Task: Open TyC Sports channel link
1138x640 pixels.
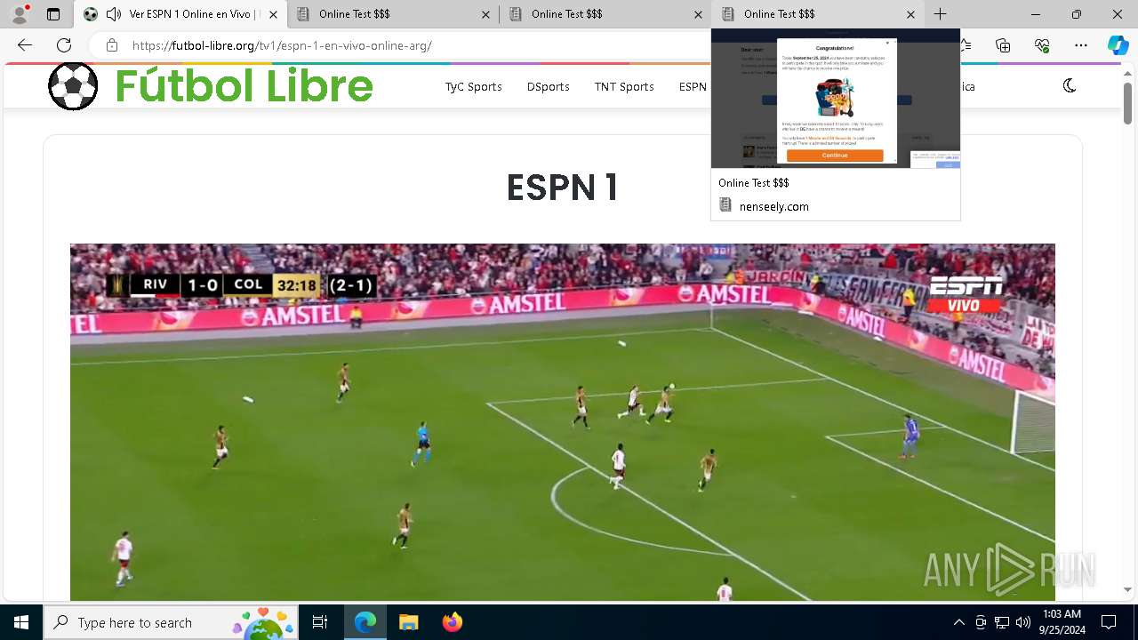Action: coord(473,86)
